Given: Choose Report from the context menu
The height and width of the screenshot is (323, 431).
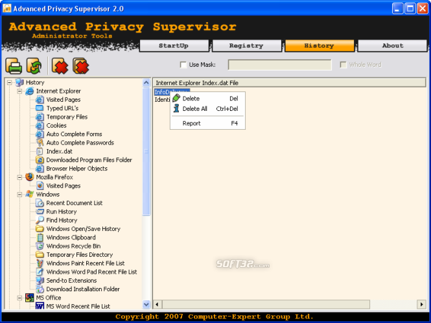Looking at the screenshot, I should click(x=207, y=123).
